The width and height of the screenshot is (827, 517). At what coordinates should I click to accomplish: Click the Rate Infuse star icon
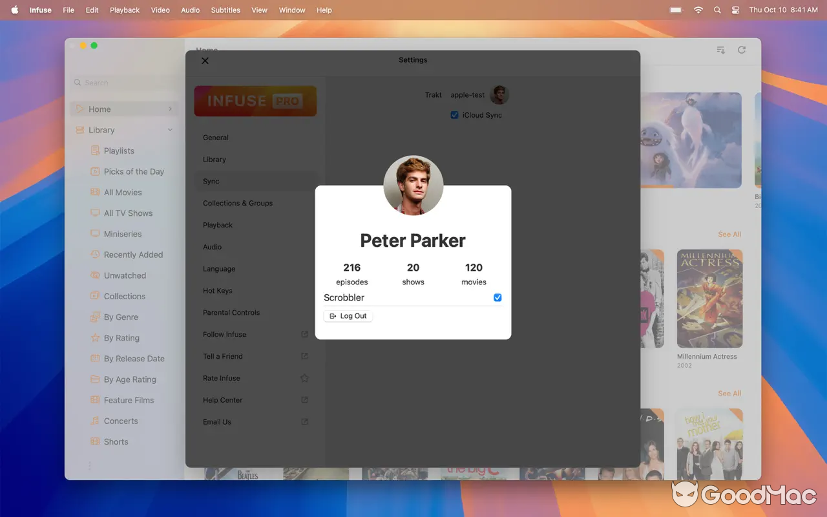(x=304, y=378)
